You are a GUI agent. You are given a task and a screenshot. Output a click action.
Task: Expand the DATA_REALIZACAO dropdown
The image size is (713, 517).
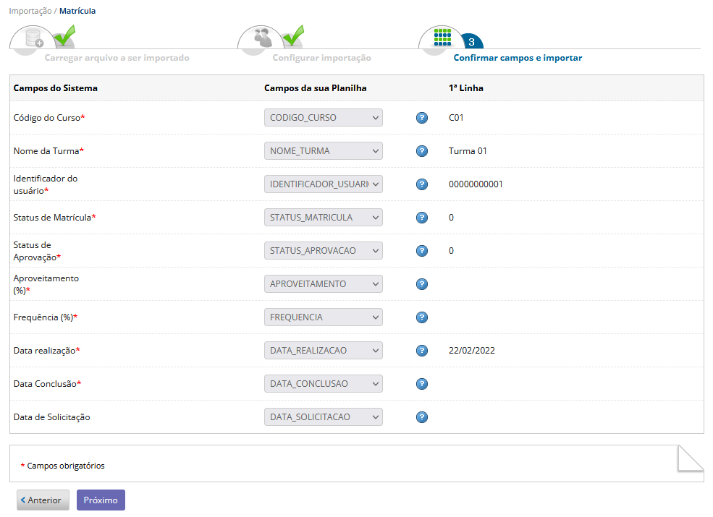click(324, 350)
